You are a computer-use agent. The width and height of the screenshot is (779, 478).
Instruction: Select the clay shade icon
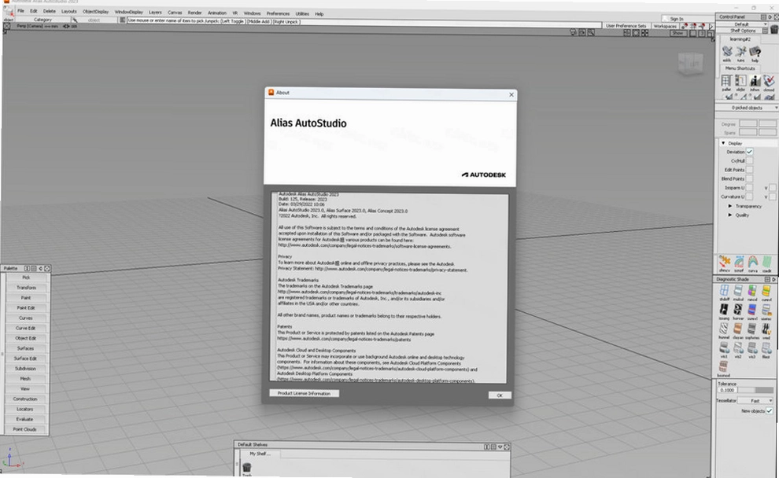(x=738, y=331)
